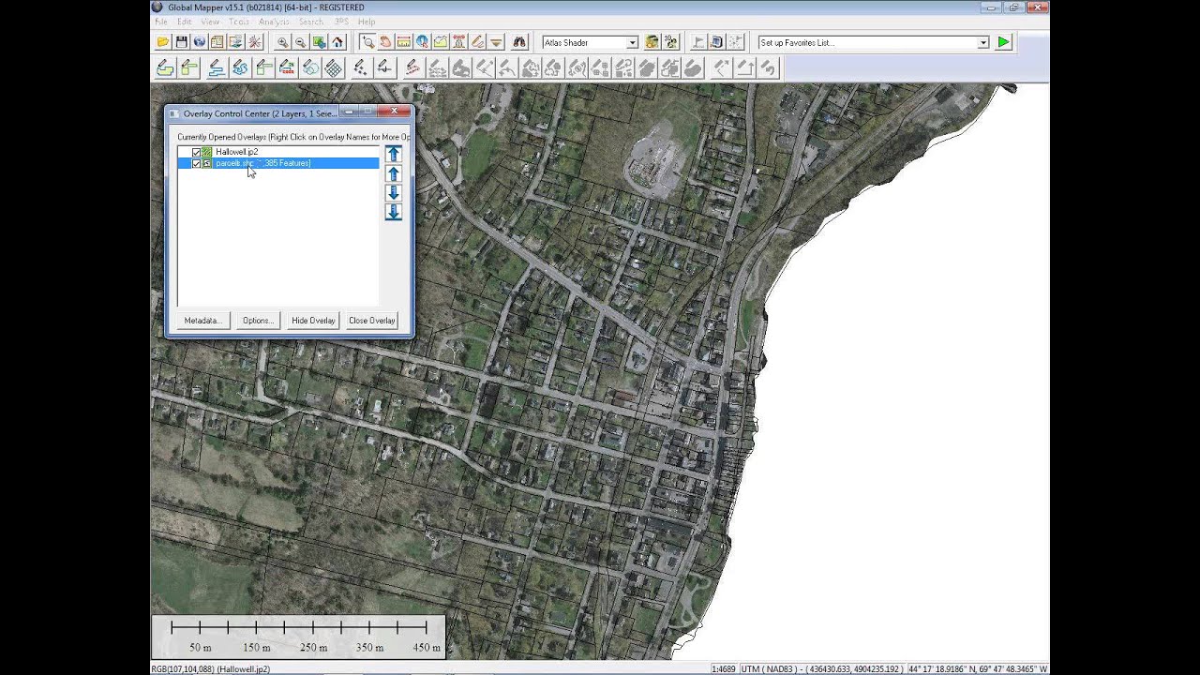
Task: Click the binoculars search icon
Action: [x=521, y=42]
